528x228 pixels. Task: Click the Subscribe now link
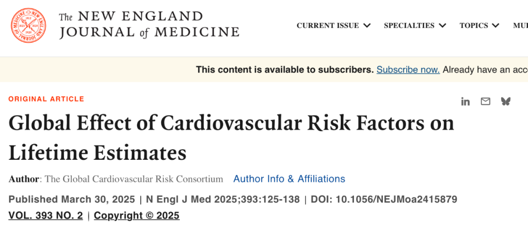(408, 70)
